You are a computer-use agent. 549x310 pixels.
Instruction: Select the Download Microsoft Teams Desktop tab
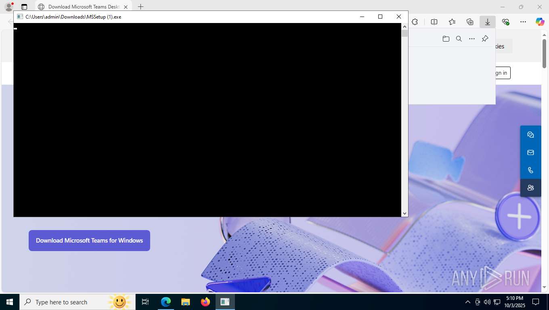point(83,7)
